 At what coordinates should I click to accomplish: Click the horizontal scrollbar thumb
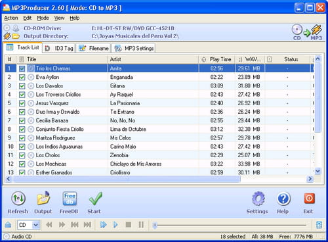coord(126,179)
